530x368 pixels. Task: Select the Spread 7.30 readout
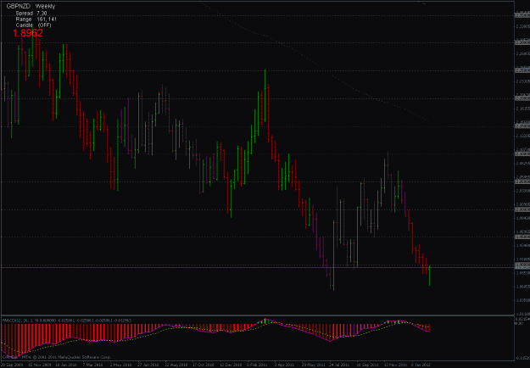(31, 14)
